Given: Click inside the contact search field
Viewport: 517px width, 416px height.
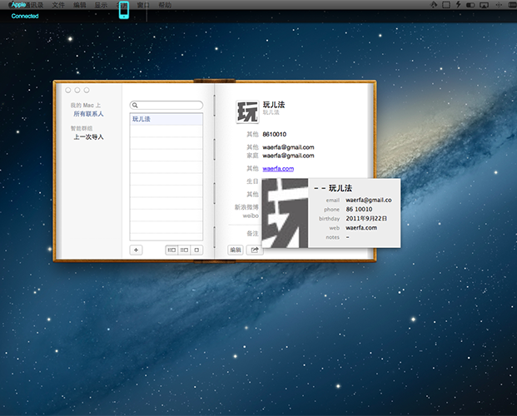Looking at the screenshot, I should point(167,106).
